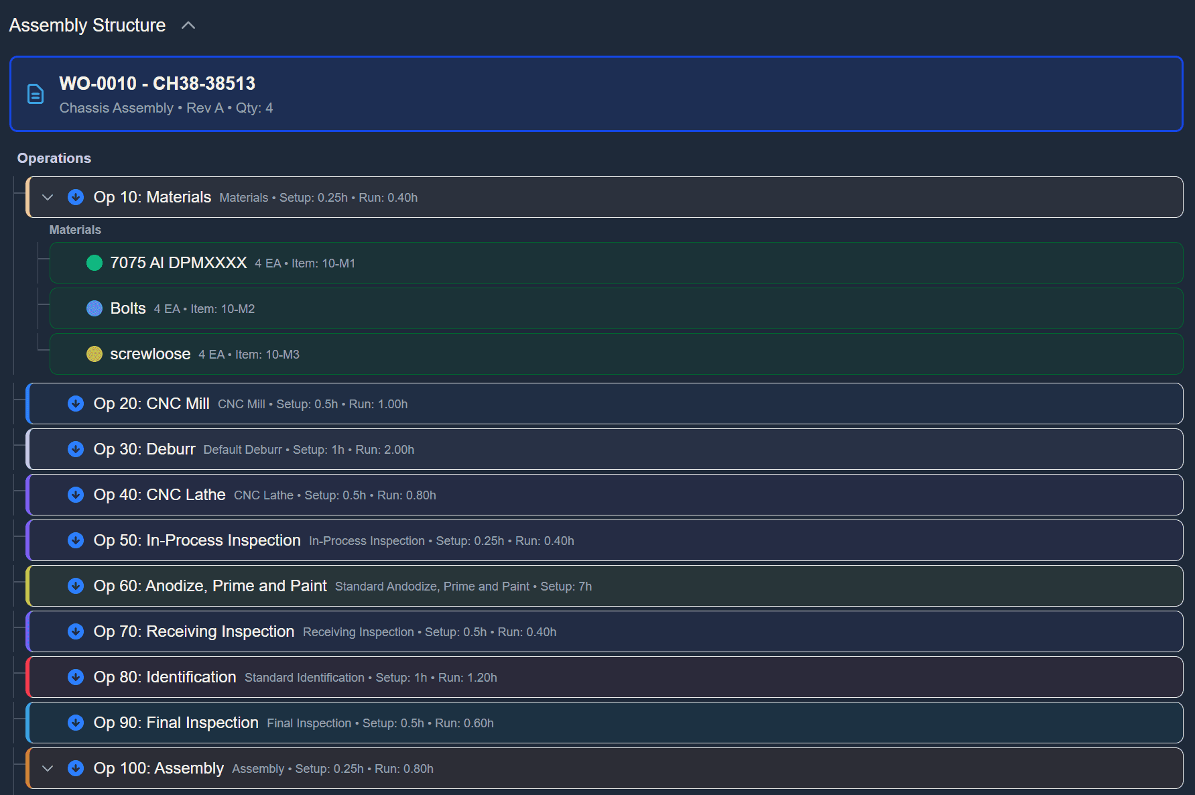Click the green status dot on 7075 Al material
This screenshot has height=795, width=1195.
tap(94, 263)
